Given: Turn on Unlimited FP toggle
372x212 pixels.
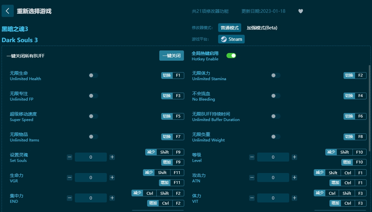Looking at the screenshot, I should point(93,96).
